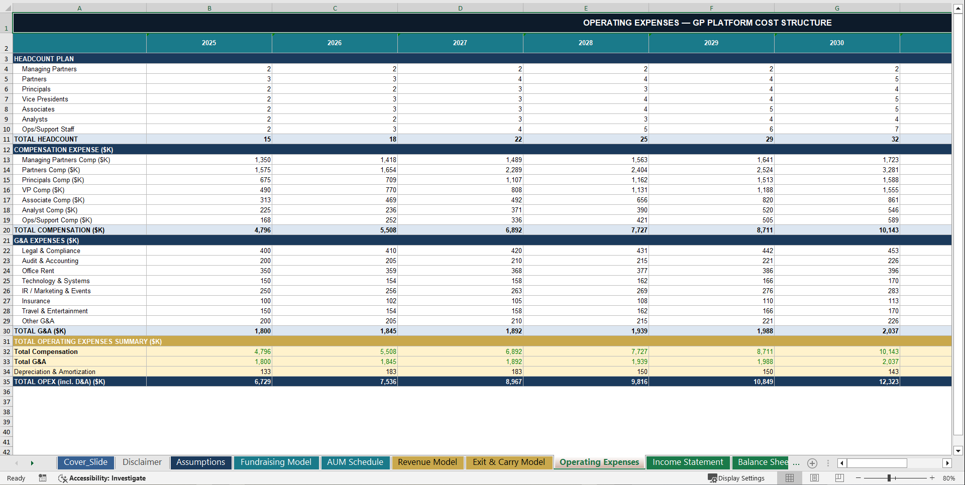Open Page Layout view
This screenshot has height=485, width=965.
pos(814,478)
